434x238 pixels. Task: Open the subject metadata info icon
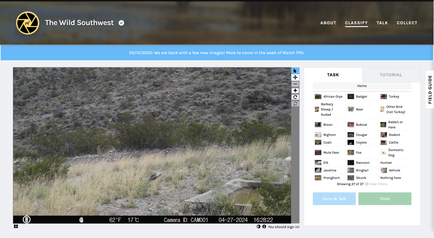pyautogui.click(x=264, y=227)
